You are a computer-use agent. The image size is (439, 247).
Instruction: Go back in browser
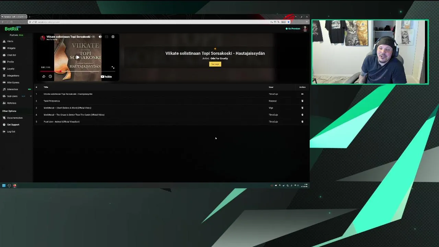pyautogui.click(x=3, y=22)
